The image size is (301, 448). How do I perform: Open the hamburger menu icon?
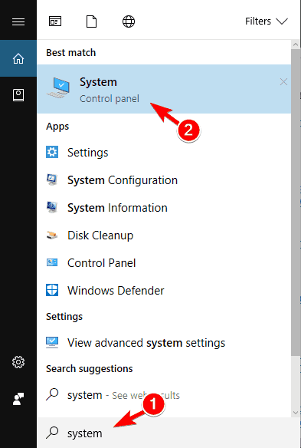pos(18,21)
